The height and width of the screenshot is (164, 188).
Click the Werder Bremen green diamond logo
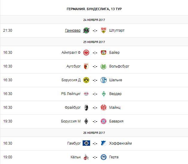104,94
